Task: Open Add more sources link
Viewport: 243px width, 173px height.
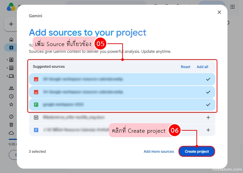Action: [159, 151]
